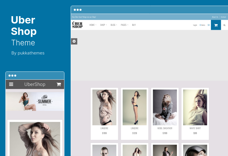Image resolution: width=228 pixels, height=156 pixels.
Task: Click the 0 items cart link
Action: click(202, 25)
